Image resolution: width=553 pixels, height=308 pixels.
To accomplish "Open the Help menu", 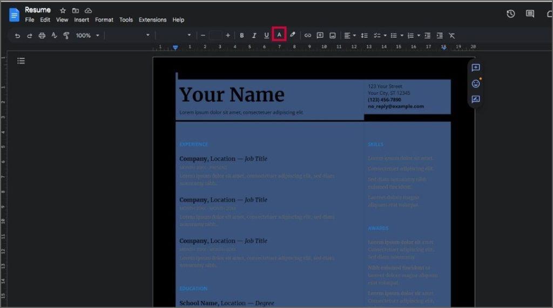I will [178, 20].
